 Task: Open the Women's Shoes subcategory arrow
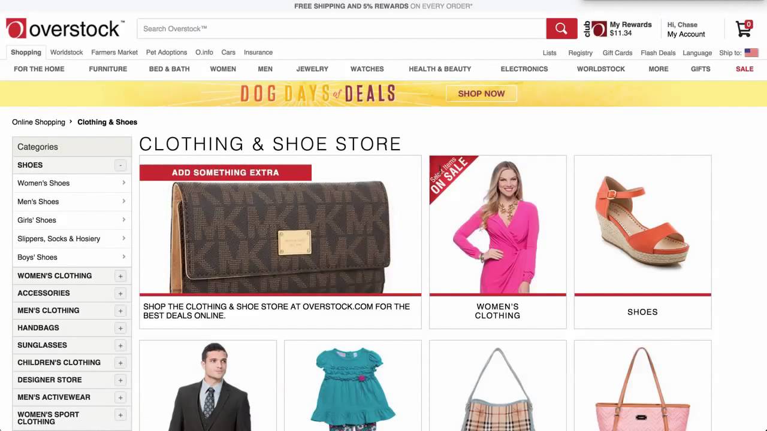click(x=123, y=183)
